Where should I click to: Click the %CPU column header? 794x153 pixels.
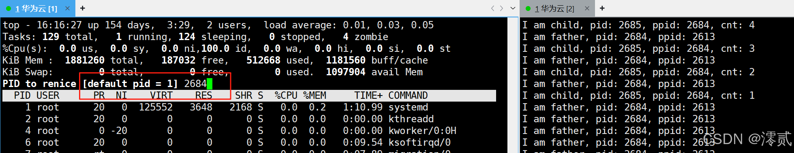pyautogui.click(x=286, y=96)
